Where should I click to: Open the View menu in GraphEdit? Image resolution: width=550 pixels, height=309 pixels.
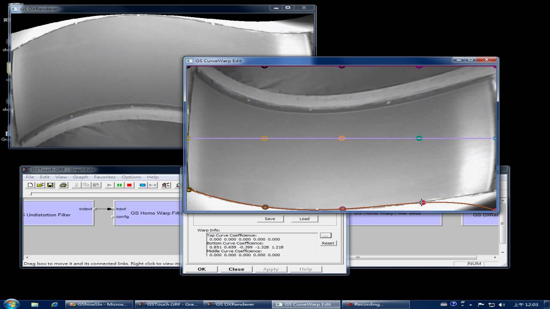(61, 177)
